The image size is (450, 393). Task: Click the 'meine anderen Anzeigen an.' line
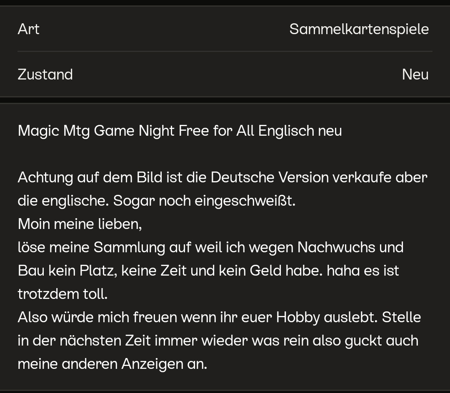tap(112, 364)
